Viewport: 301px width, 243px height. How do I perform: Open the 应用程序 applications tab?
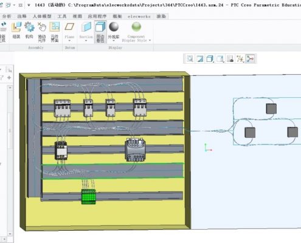tap(97, 16)
